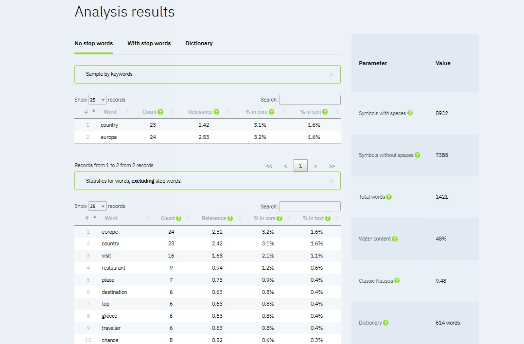Select page 1 in pagination
The image size is (524, 344).
point(300,166)
